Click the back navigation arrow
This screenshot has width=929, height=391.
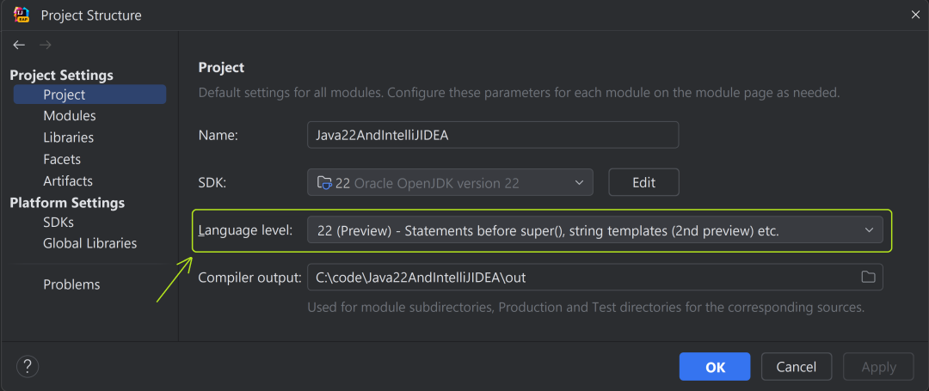point(19,45)
